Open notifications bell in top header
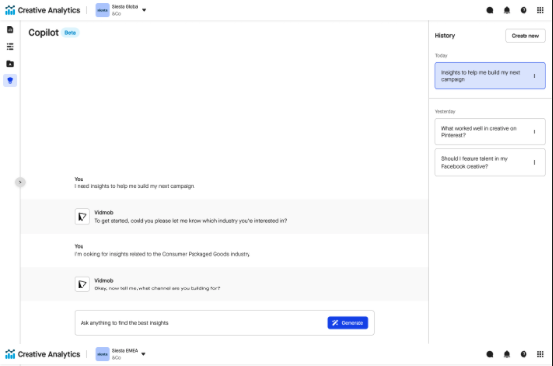 click(x=507, y=10)
